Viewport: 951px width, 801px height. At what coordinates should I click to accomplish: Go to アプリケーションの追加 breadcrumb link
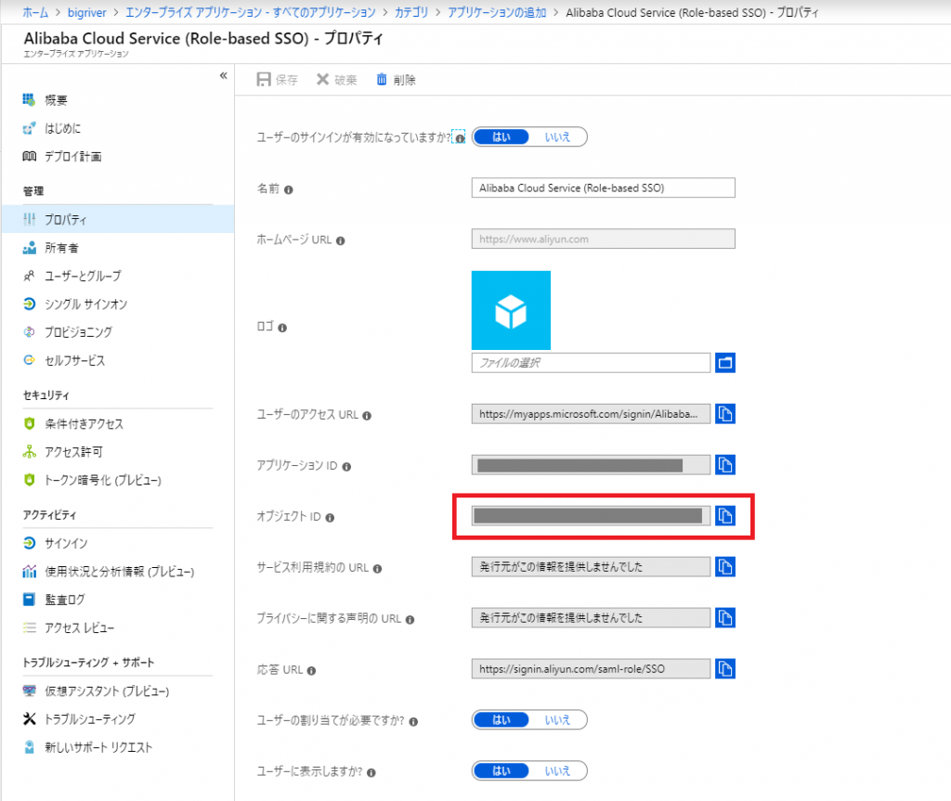pyautogui.click(x=497, y=12)
